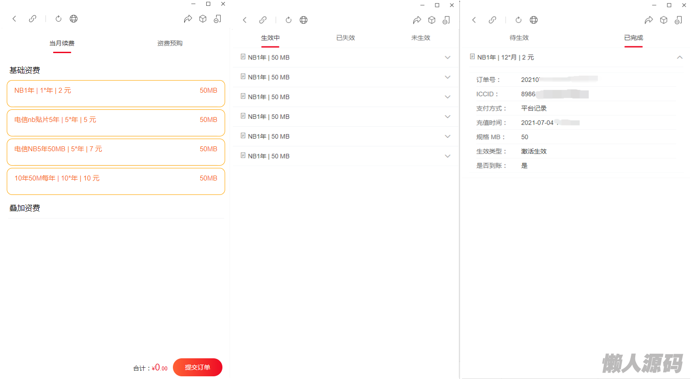692x379 pixels.
Task: Select the 电信NB5年50MB 7元 plan
Action: [116, 152]
